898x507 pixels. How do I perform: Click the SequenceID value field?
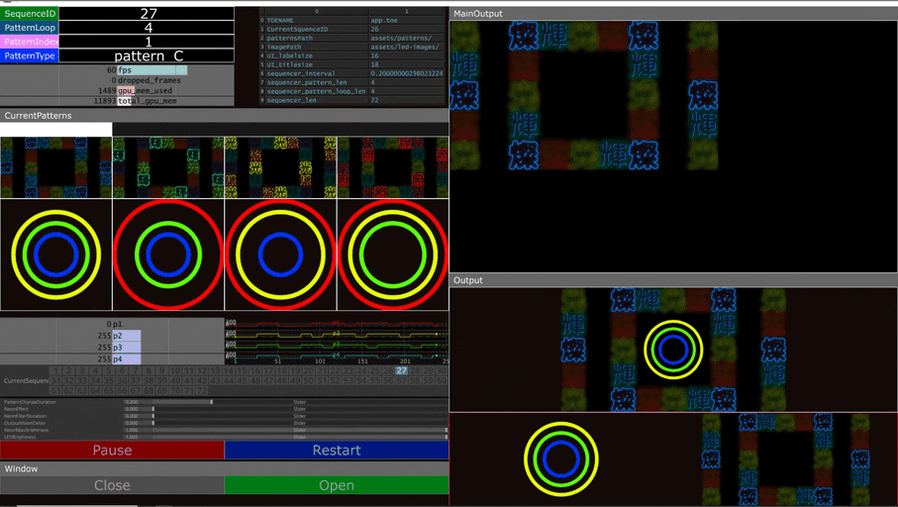[147, 13]
